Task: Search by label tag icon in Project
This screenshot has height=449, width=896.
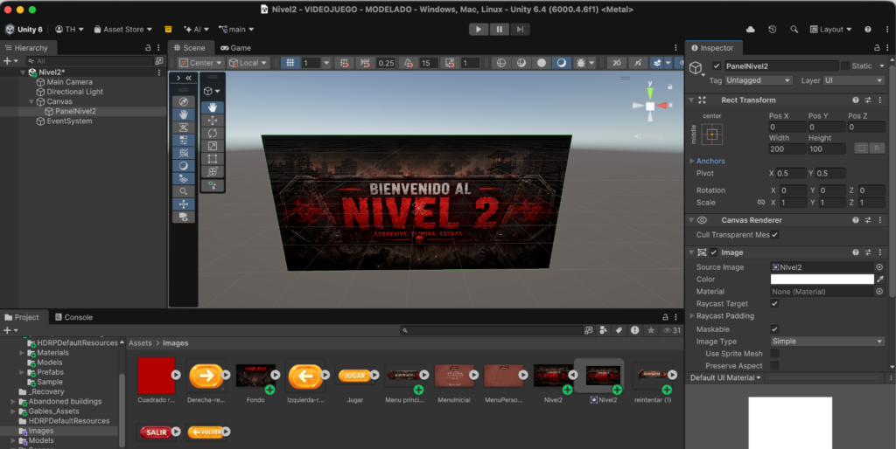Action: coord(619,330)
